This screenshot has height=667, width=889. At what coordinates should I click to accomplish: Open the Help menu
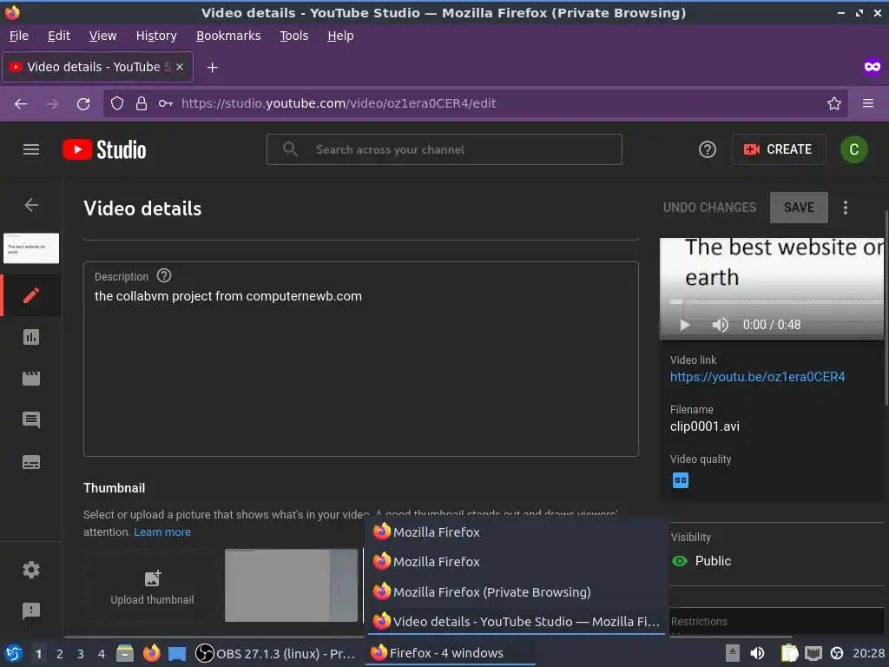pos(340,36)
